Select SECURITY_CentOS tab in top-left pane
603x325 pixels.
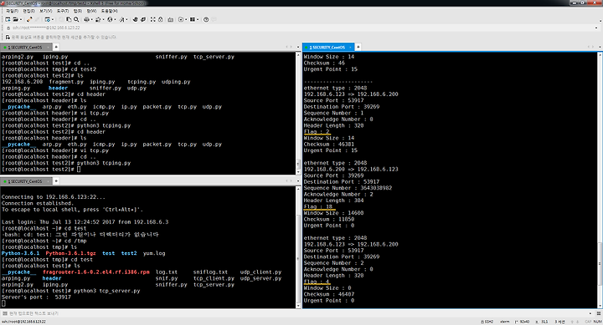point(26,47)
